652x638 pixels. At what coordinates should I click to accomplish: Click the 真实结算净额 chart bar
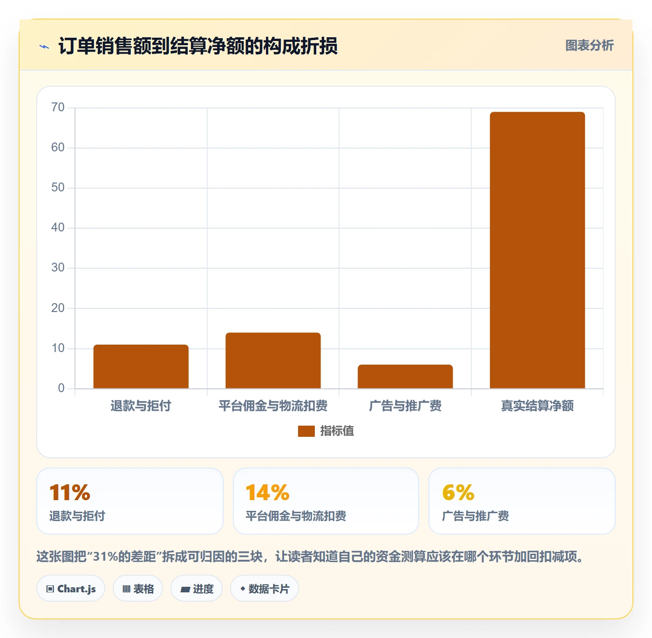[x=537, y=250]
